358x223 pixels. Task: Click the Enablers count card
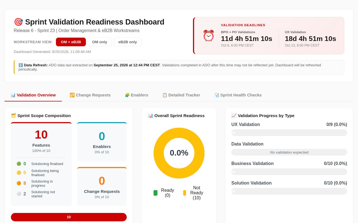point(102,142)
